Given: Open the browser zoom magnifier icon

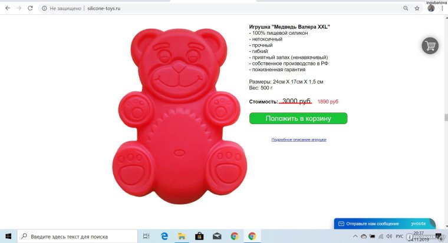Looking at the screenshot, I should (406, 8).
